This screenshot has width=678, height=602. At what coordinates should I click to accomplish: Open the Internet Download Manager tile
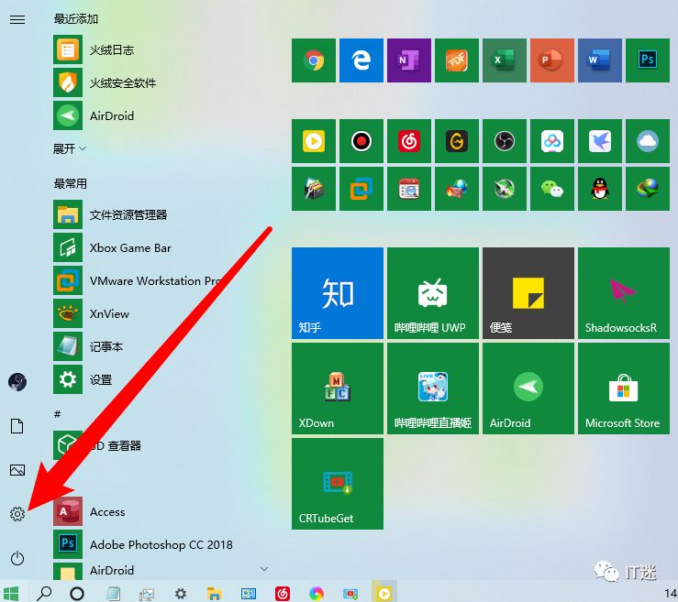[648, 189]
